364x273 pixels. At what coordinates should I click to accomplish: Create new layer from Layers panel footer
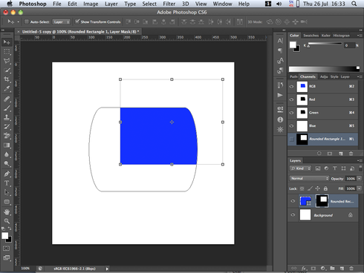342,269
